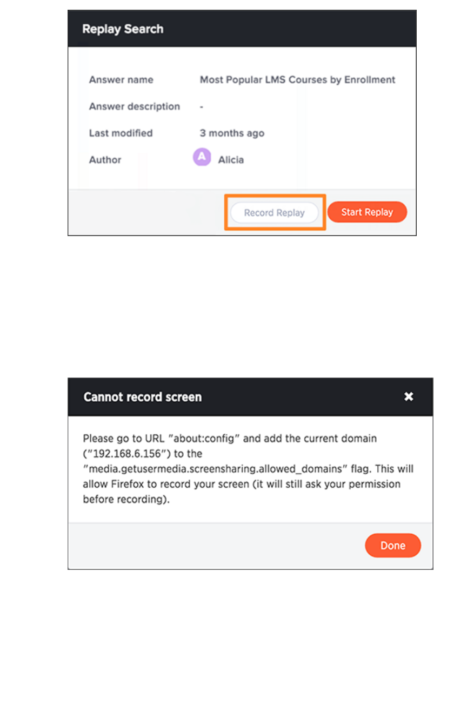Screen dimensions: 467x726
Task: Click Done in the Cannot record screen dialog
Action: [392, 546]
